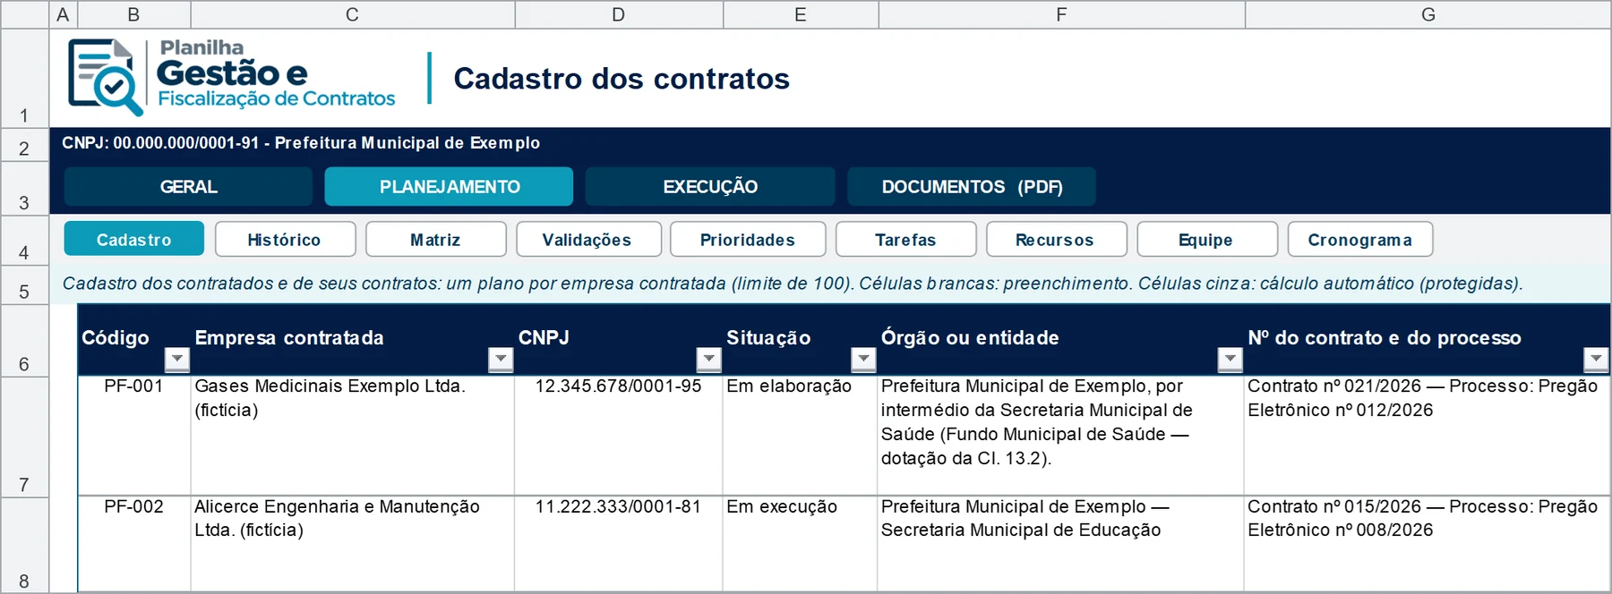Open the Equipe button
The height and width of the screenshot is (594, 1612).
click(1206, 240)
